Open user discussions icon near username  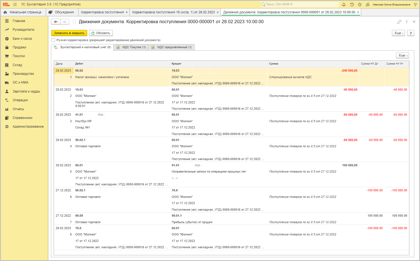(x=368, y=4)
